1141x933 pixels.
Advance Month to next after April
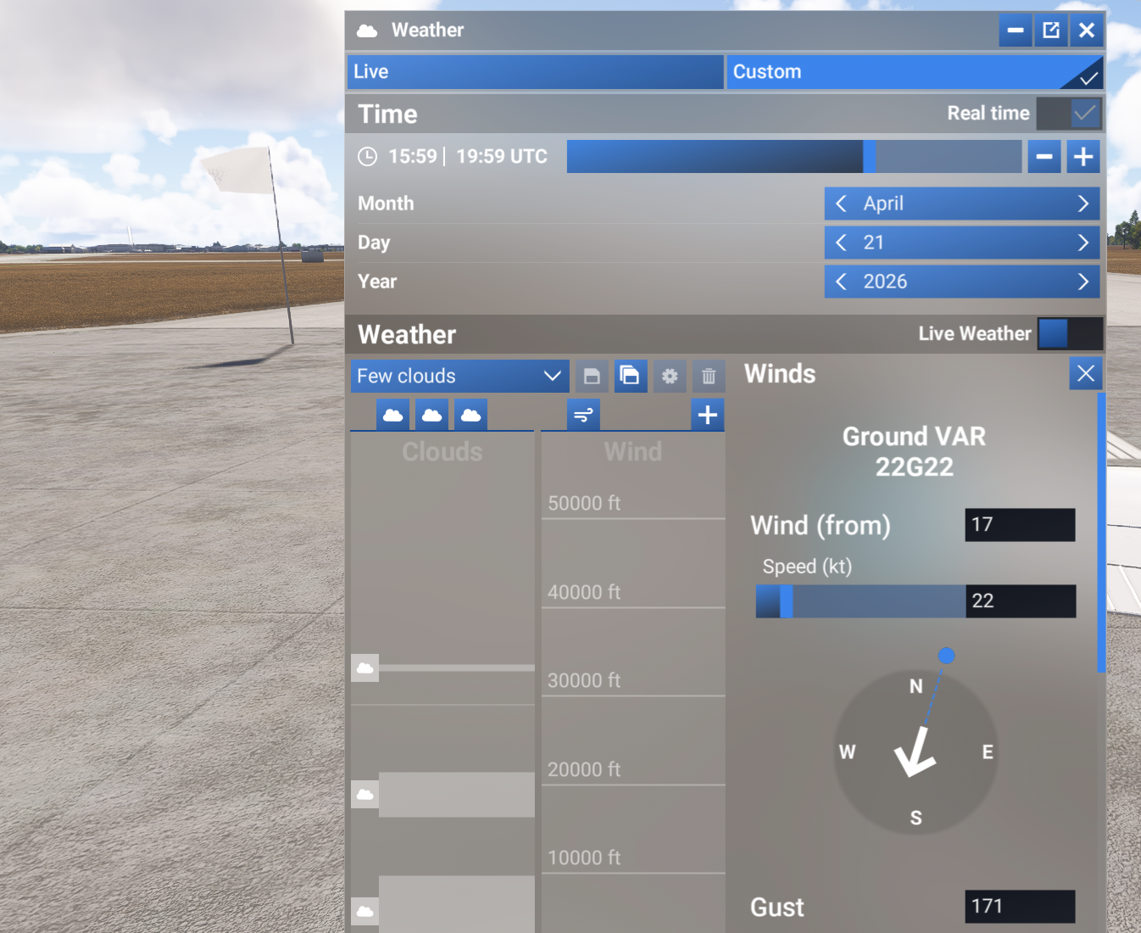tap(1083, 204)
